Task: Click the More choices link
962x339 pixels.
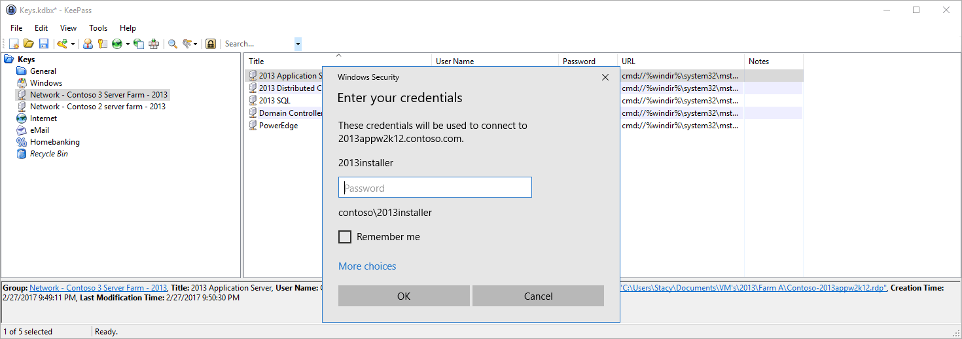Action: coord(367,266)
